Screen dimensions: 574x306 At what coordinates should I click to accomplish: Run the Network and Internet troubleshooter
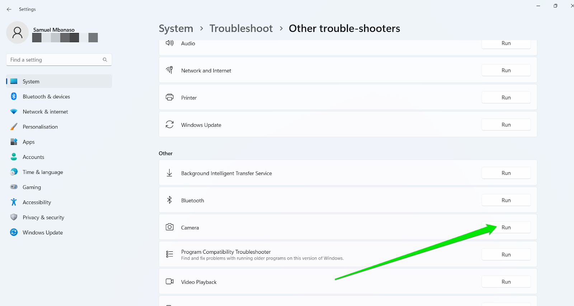(x=506, y=70)
